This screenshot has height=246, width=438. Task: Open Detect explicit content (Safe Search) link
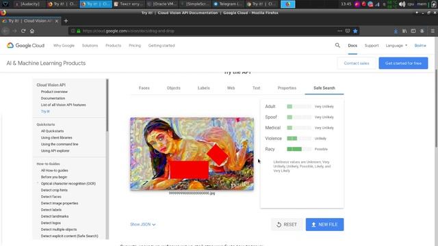(70, 236)
